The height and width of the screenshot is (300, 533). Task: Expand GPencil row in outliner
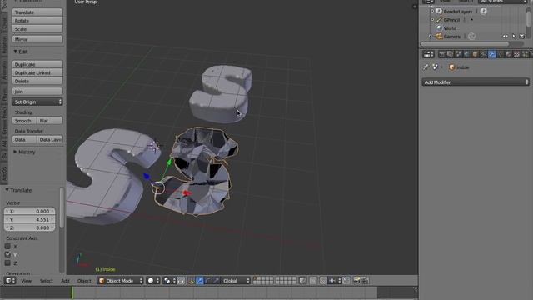click(x=432, y=19)
